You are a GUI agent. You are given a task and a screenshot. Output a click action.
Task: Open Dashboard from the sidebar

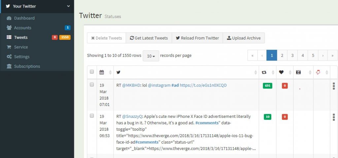[x=24, y=18]
